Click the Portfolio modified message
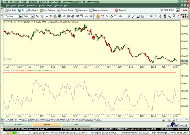Image resolution: width=190 pixels, height=135 pixels. click(x=27, y=129)
